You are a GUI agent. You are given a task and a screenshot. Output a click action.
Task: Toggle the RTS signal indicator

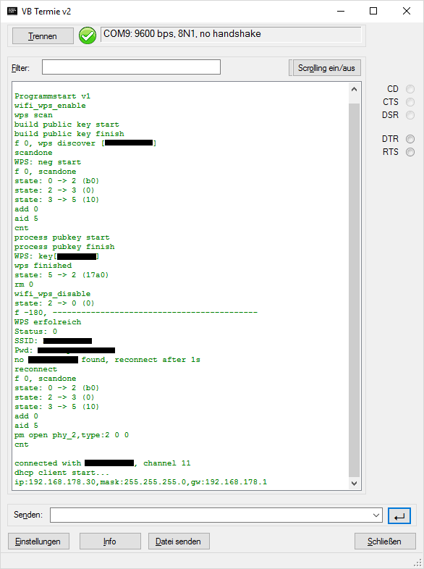410,152
